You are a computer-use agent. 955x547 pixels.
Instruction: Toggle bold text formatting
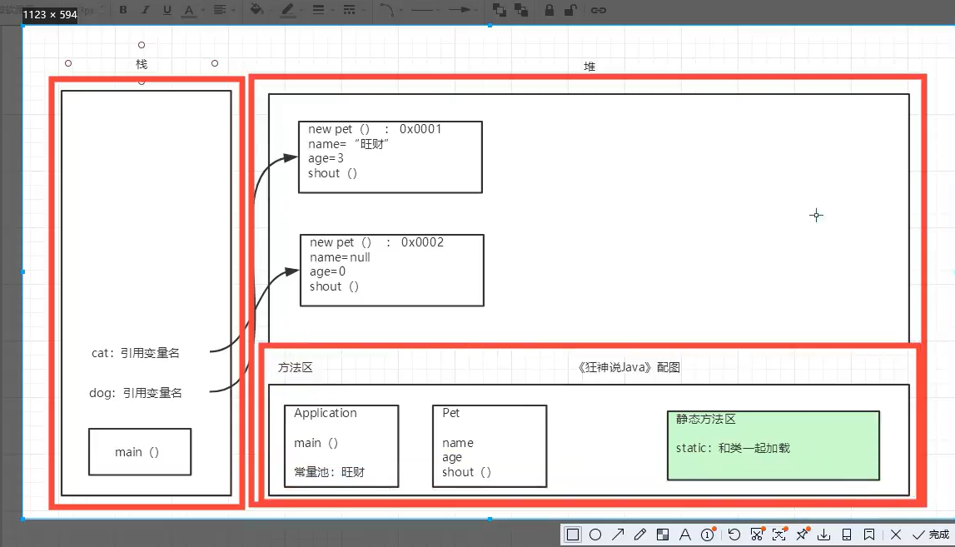pyautogui.click(x=123, y=10)
